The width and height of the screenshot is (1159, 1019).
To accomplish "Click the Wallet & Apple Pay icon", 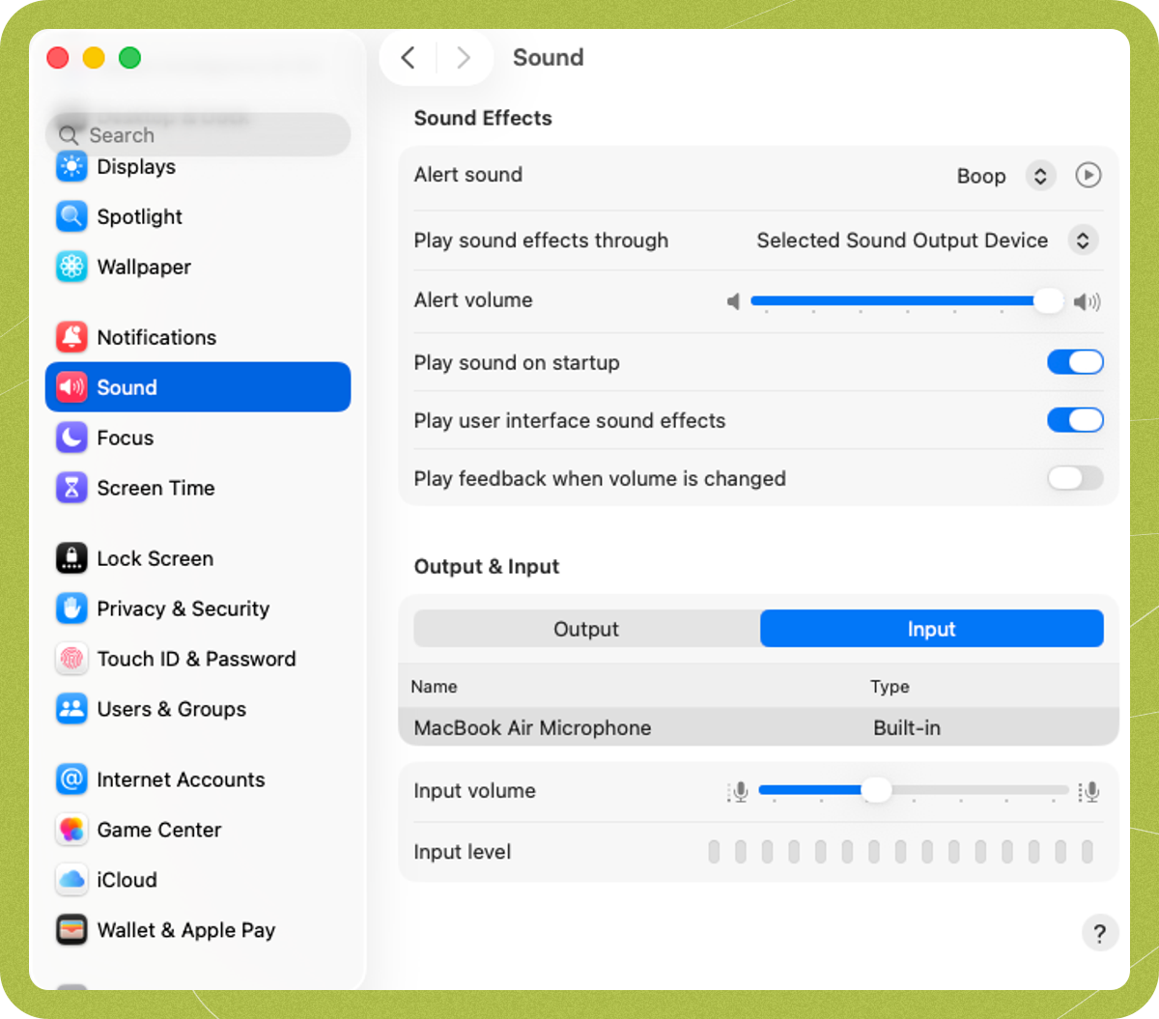I will click(x=71, y=930).
